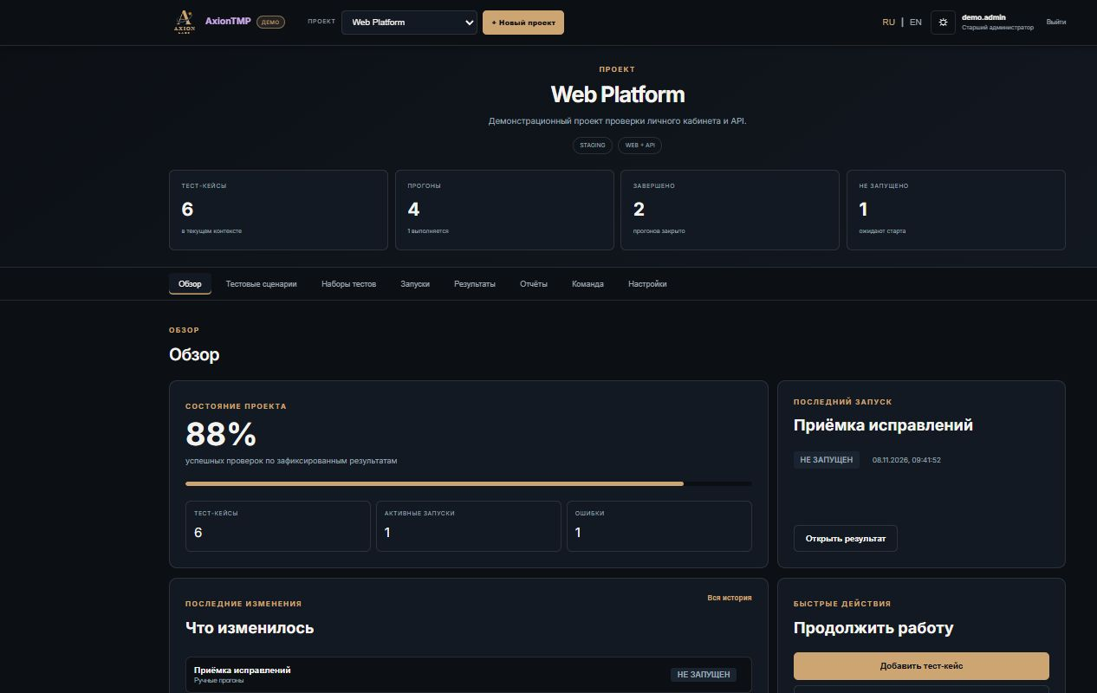Open the Приёмка исправлений change row

tap(469, 675)
